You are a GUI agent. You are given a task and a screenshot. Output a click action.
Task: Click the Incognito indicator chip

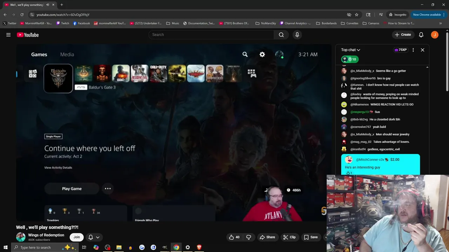pos(397,15)
